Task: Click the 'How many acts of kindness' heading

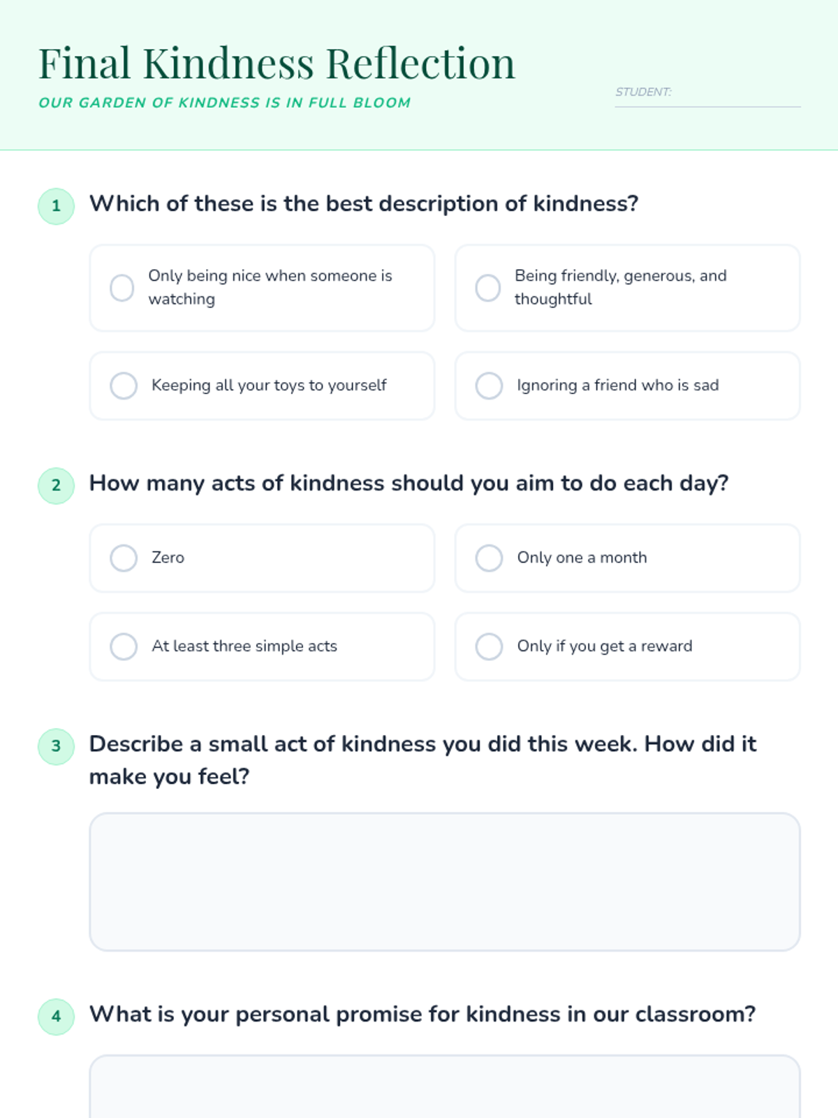Action: (409, 483)
